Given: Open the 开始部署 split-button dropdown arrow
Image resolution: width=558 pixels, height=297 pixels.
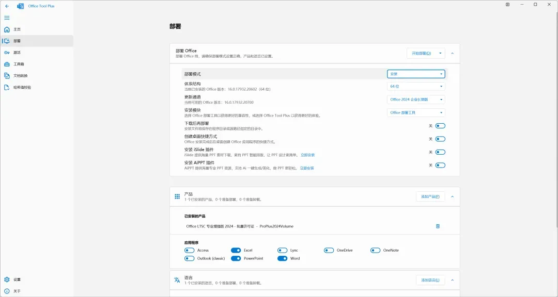Looking at the screenshot, I should pyautogui.click(x=440, y=53).
